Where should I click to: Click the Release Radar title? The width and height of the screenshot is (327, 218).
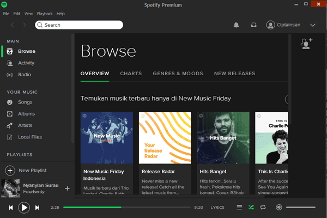tap(158, 172)
